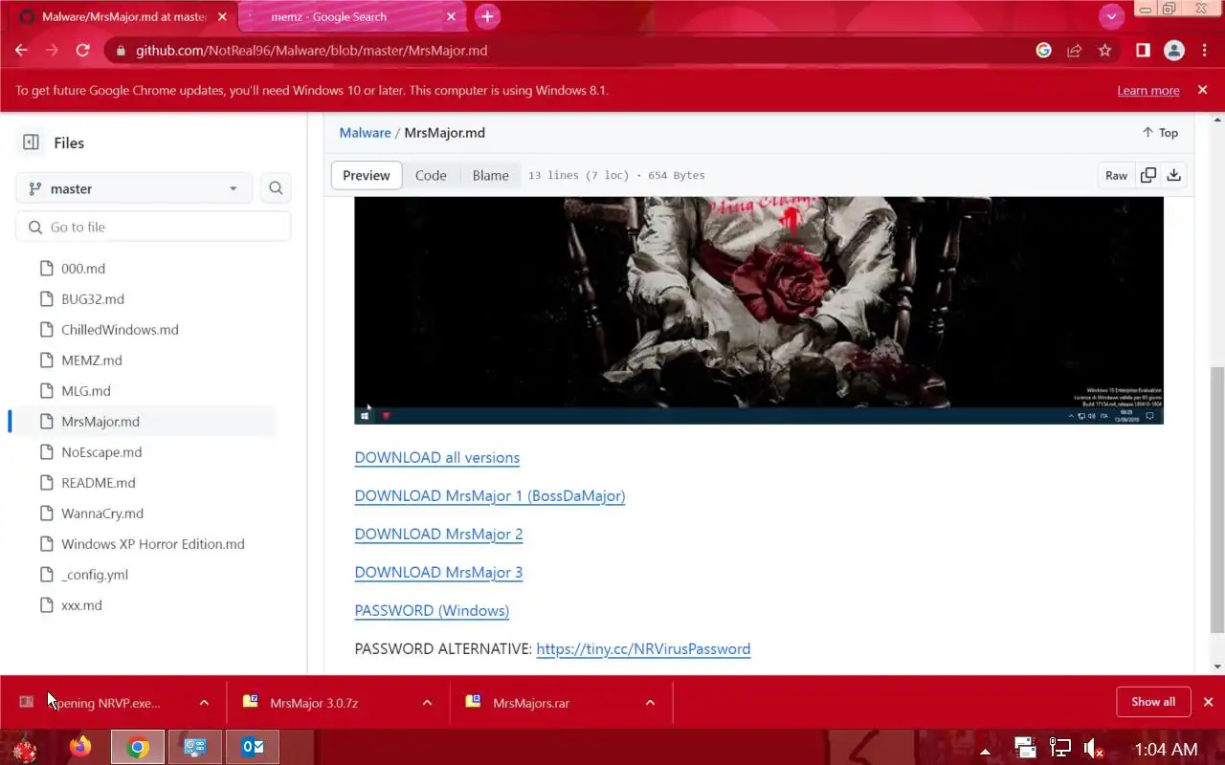Download raw file icon
The width and height of the screenshot is (1225, 765).
(x=1174, y=175)
